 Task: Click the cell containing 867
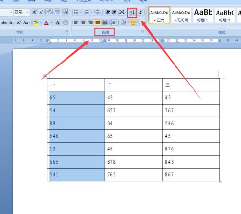pos(191,175)
